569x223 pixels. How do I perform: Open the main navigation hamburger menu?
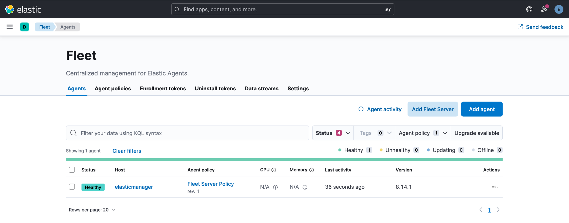pyautogui.click(x=10, y=27)
